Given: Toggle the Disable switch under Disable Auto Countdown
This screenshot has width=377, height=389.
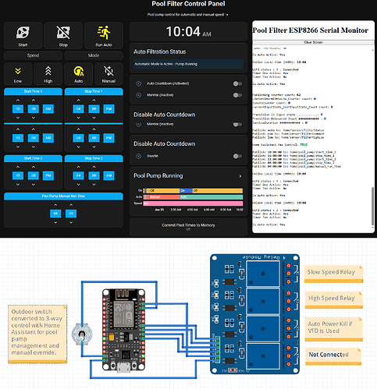Looking at the screenshot, I should pyautogui.click(x=237, y=156).
